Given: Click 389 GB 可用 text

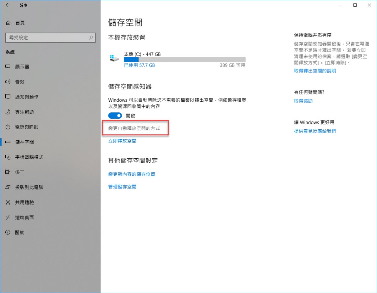Looking at the screenshot, I should tap(233, 65).
